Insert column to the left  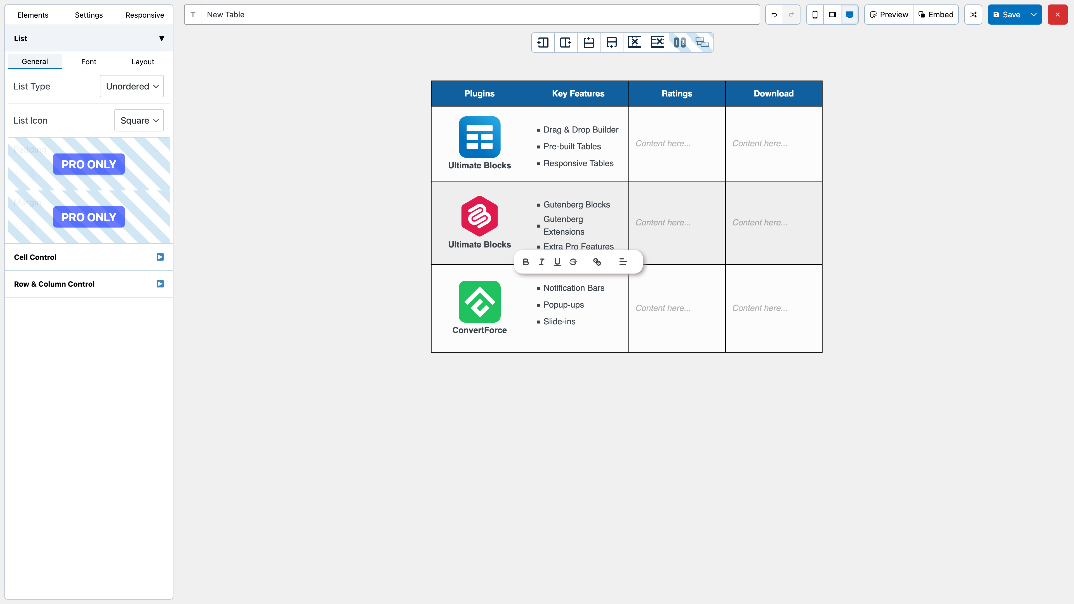pos(543,42)
